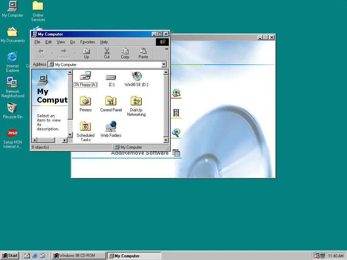Select the Control Panel folder

(x=111, y=104)
